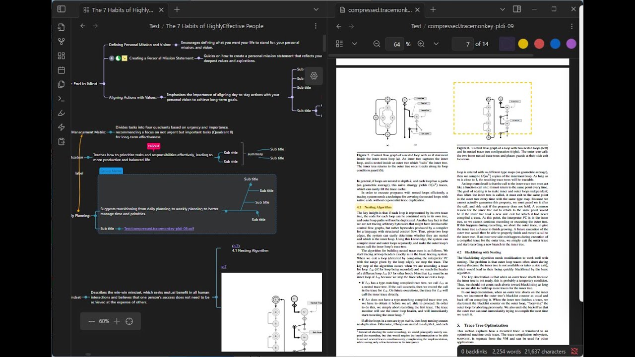Screen dimensions: 635x357
Task: Select the pink callout tag
Action: coord(153,146)
